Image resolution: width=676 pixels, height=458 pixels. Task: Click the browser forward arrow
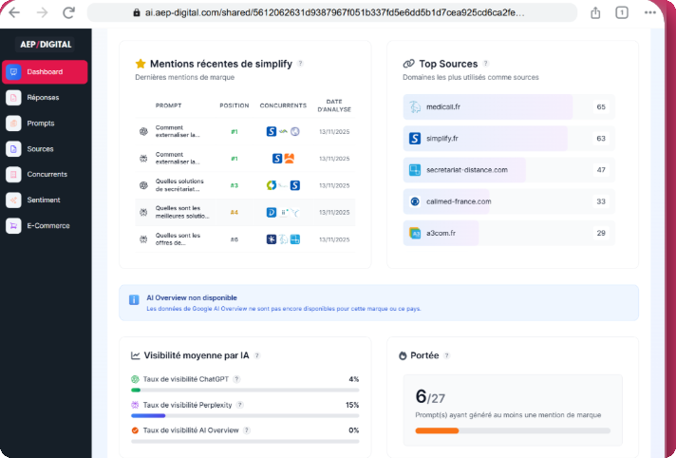coord(42,12)
